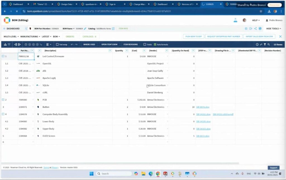Image resolution: width=286 pixels, height=180 pixels.
Task: Click the thumbnail icon of the PCB row
Action: tap(38, 100)
